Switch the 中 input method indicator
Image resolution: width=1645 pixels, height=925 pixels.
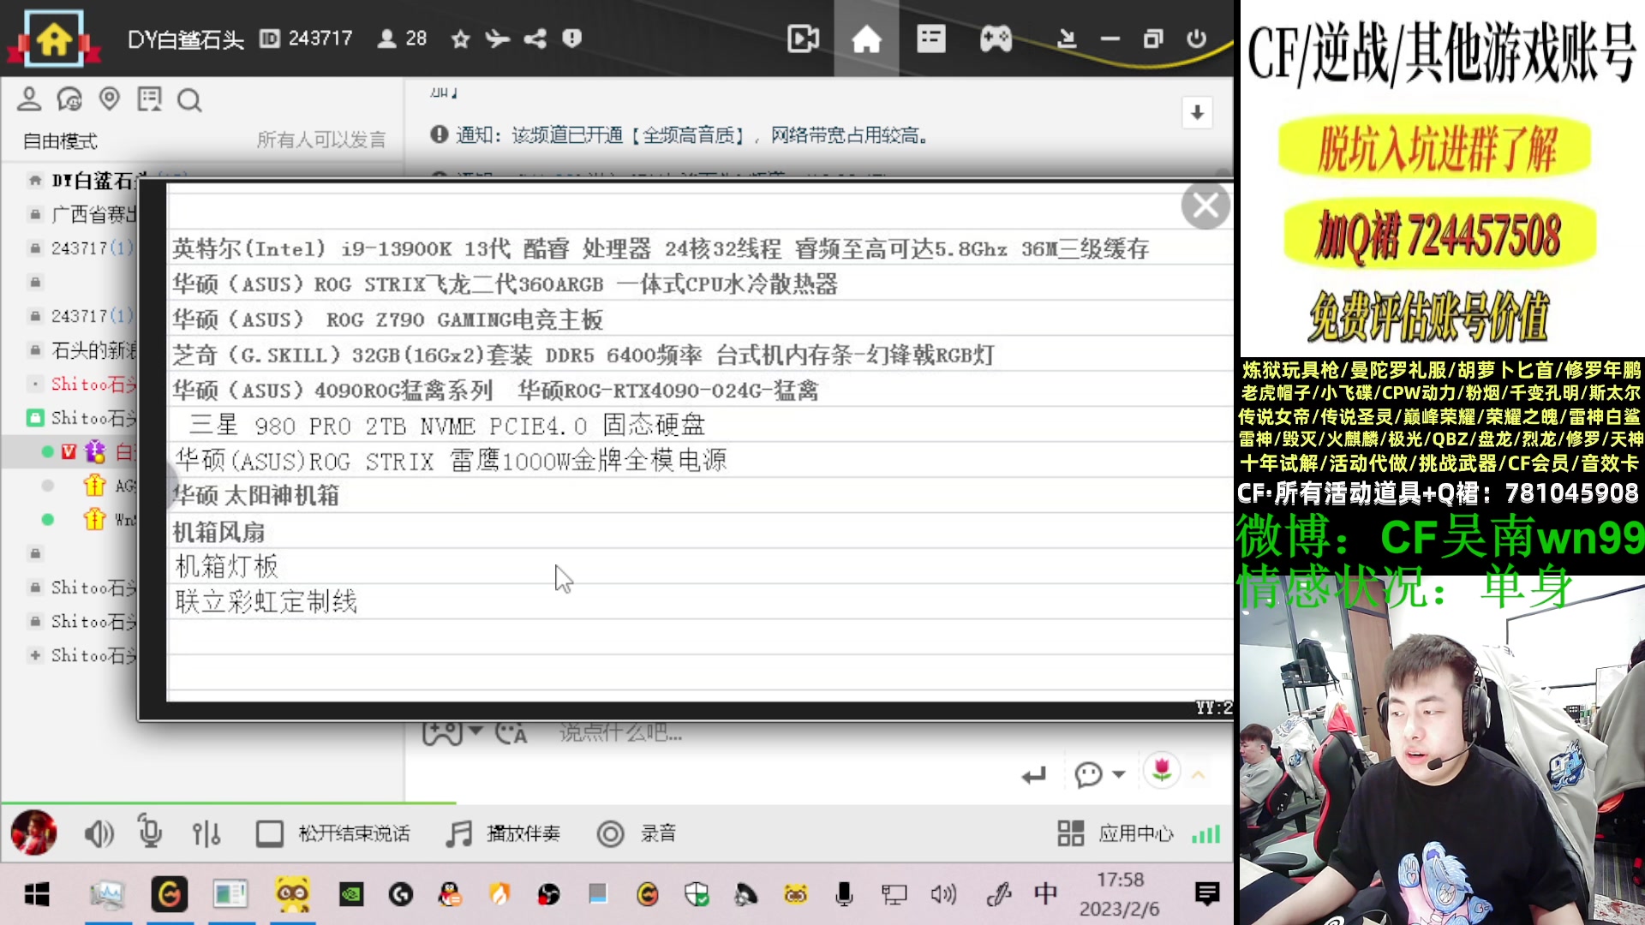tap(1045, 894)
